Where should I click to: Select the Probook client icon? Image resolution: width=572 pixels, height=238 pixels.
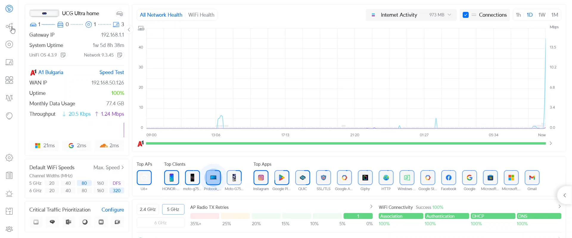click(213, 178)
